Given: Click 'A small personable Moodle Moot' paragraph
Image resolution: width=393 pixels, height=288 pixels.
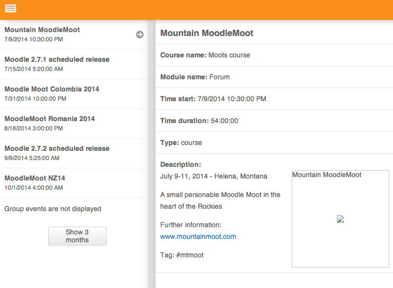Looking at the screenshot, I should [x=220, y=200].
